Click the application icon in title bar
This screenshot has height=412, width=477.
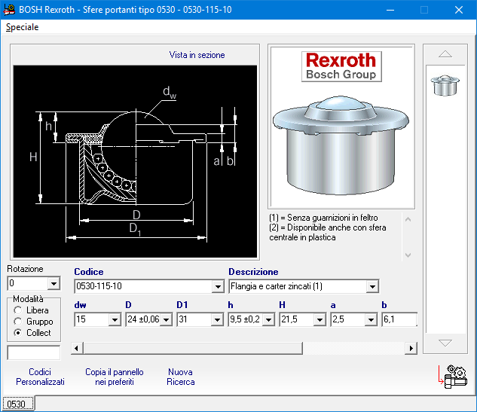[9, 10]
